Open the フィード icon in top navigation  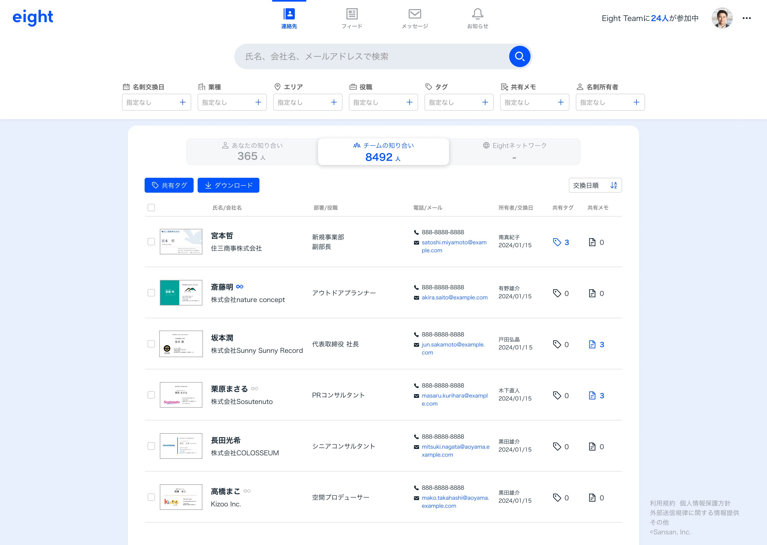(x=352, y=14)
